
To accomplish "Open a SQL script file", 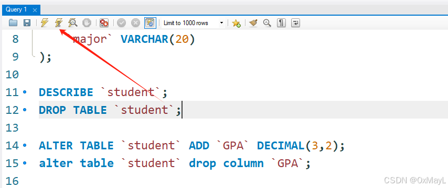I will tap(13, 23).
